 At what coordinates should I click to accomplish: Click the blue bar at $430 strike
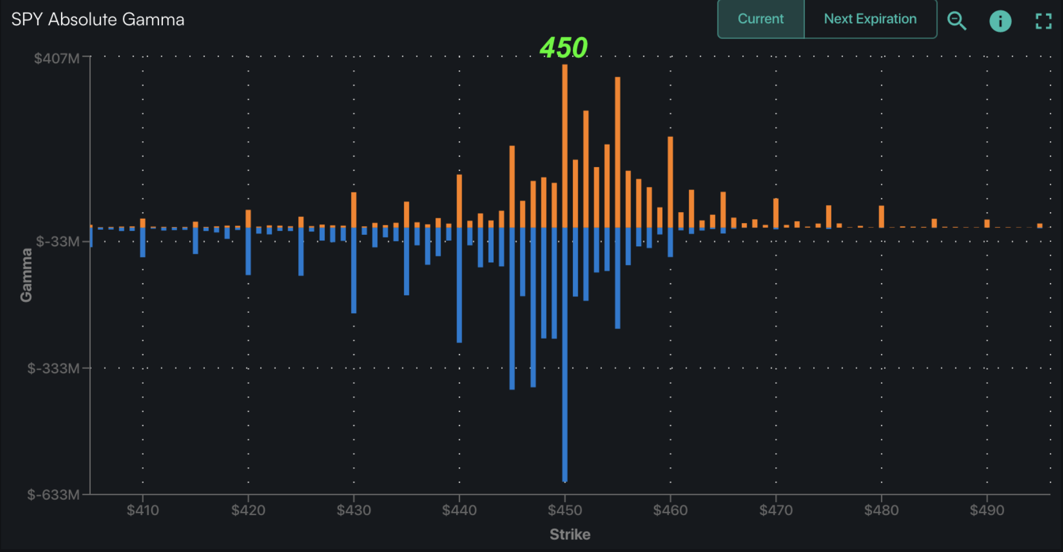click(354, 271)
